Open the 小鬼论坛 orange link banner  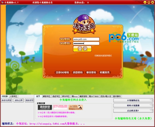click(x=76, y=107)
